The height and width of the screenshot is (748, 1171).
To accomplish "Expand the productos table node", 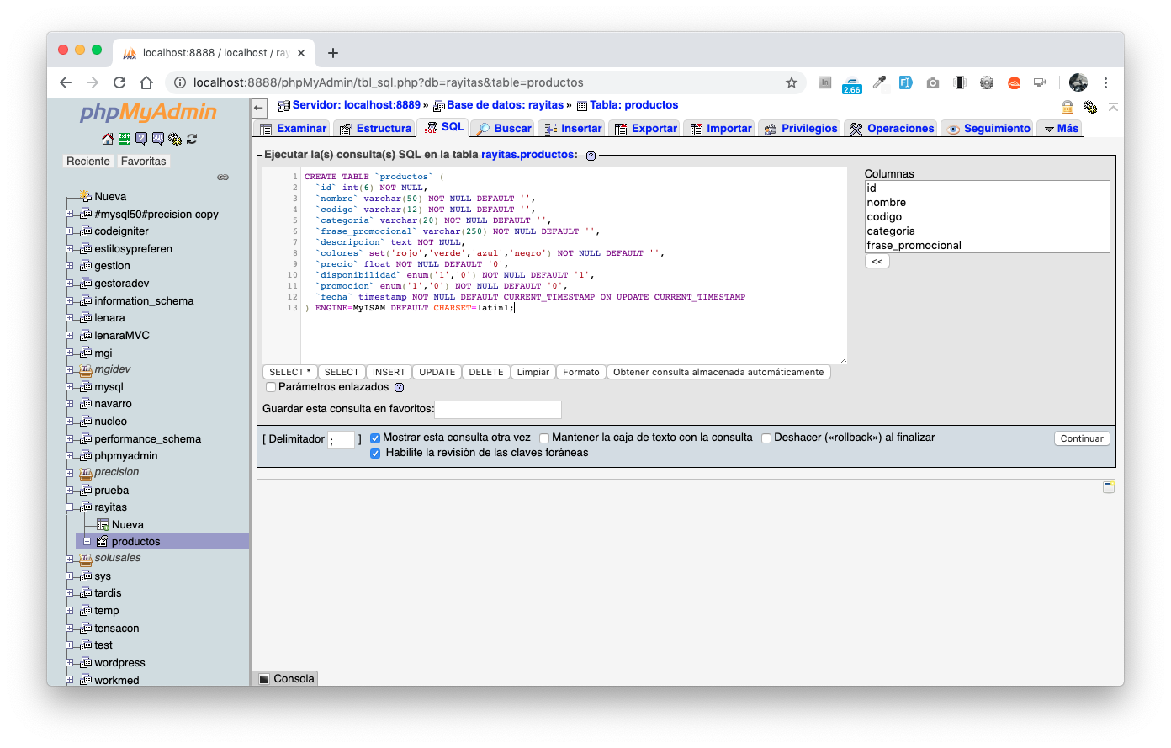I will point(87,542).
